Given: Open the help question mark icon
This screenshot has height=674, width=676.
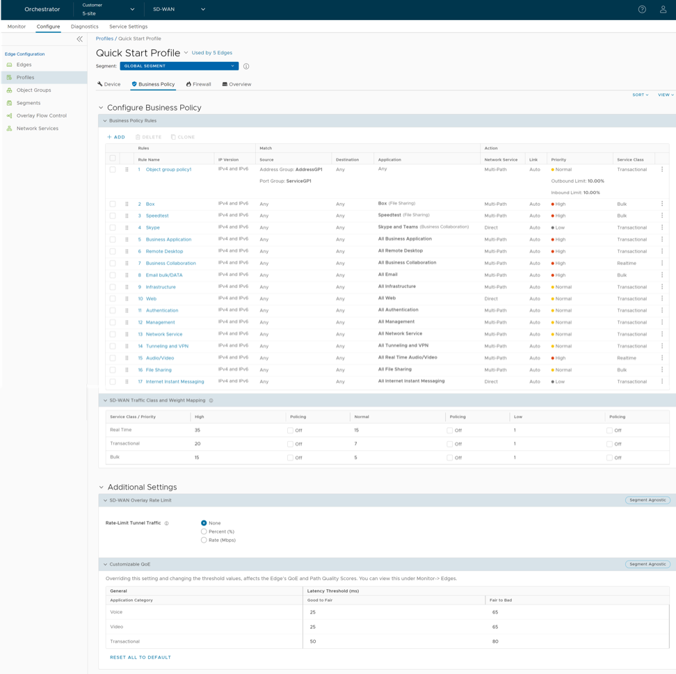Looking at the screenshot, I should 642,10.
